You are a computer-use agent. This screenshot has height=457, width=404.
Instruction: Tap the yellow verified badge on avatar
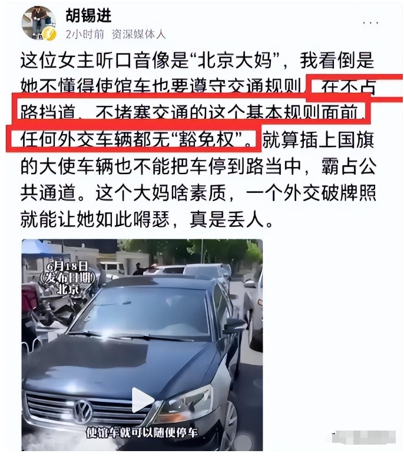click(x=49, y=34)
